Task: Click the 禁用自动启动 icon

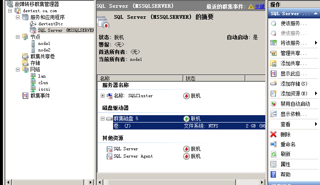Action: 273,104
